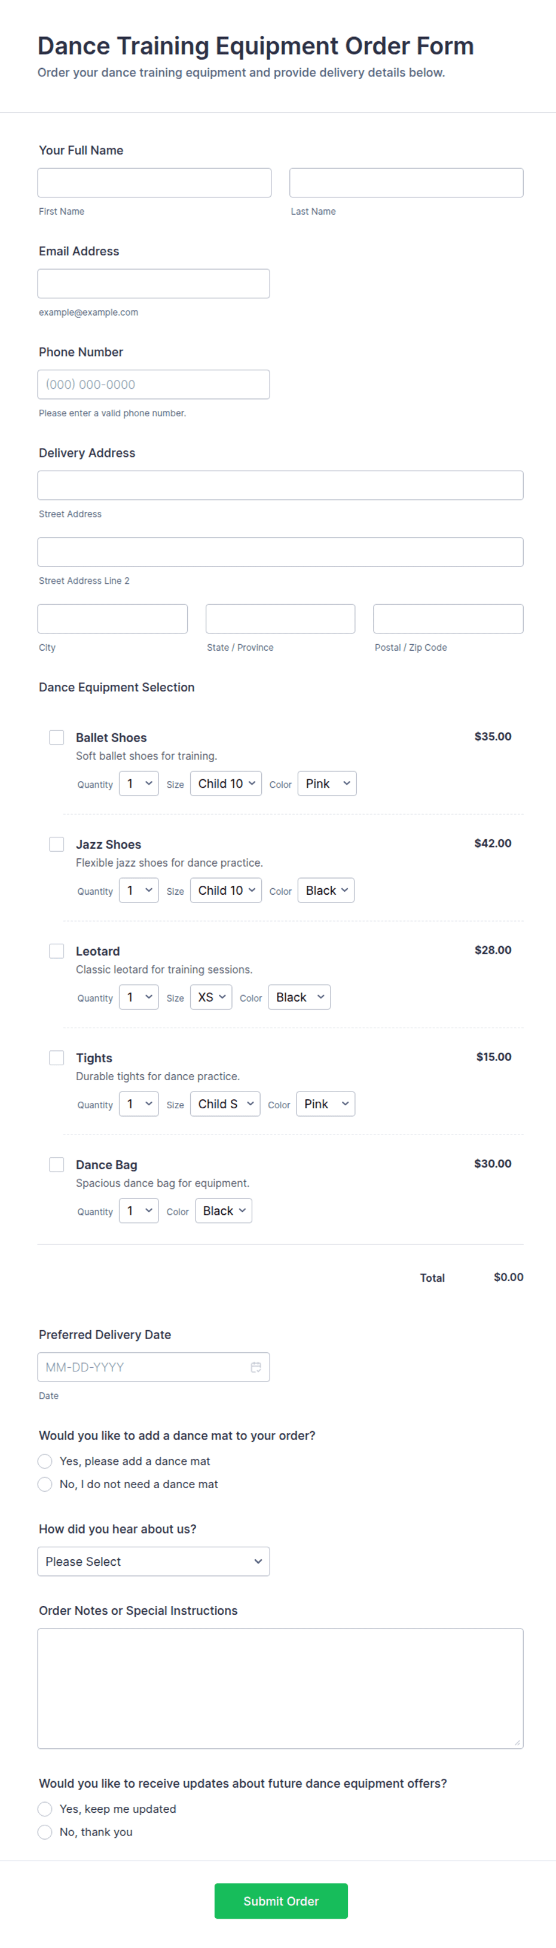Open Ballet Shoes size dropdown
The width and height of the screenshot is (556, 1948).
pyautogui.click(x=226, y=784)
